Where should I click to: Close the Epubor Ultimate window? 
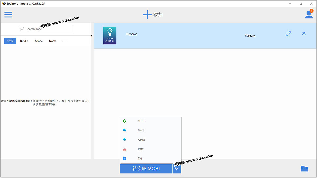point(311,4)
